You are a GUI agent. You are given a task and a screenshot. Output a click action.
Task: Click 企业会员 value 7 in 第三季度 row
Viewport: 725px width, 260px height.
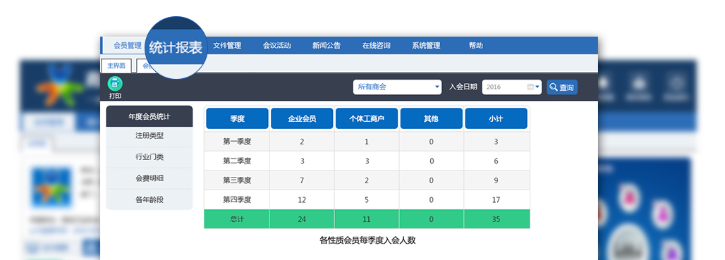pyautogui.click(x=302, y=180)
